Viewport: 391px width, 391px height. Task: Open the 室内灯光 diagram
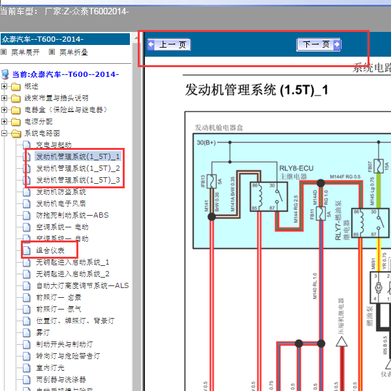point(50,368)
